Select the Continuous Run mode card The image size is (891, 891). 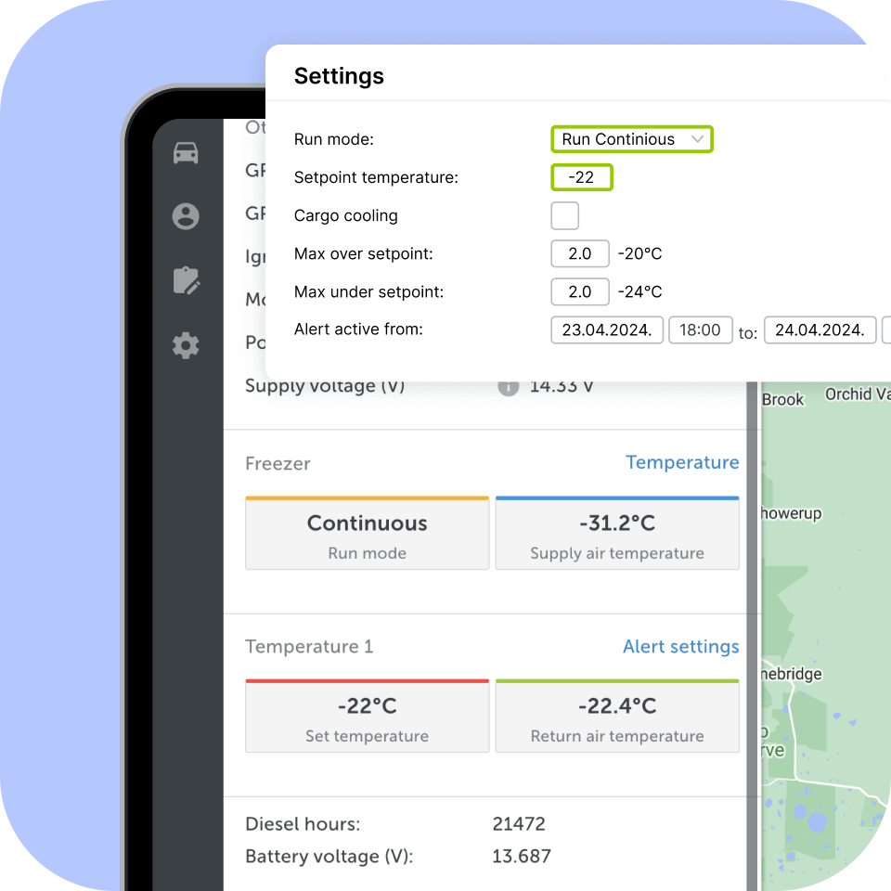(x=368, y=533)
